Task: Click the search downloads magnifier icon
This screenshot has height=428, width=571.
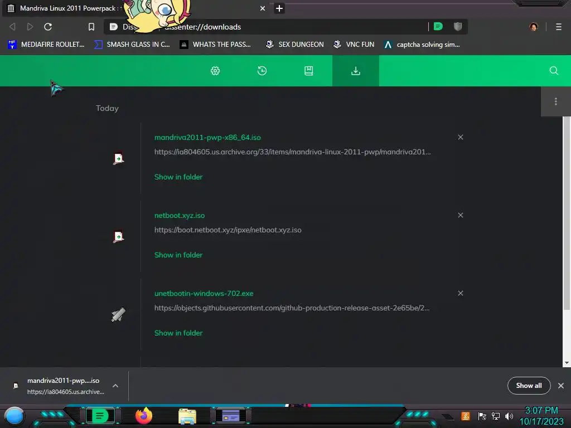Action: 554,71
